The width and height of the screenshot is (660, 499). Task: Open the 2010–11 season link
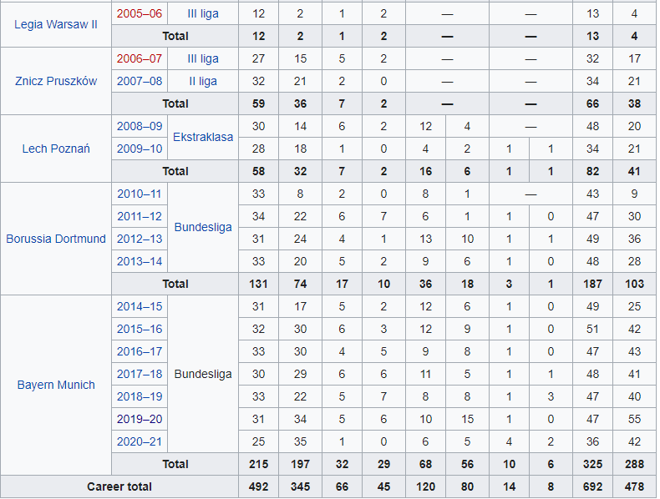click(140, 194)
